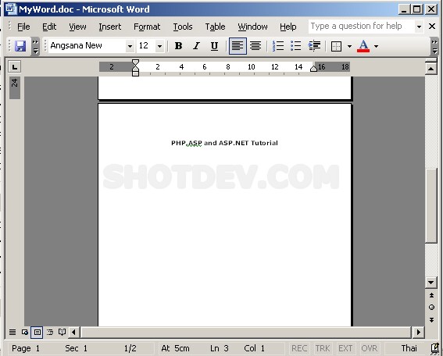The width and height of the screenshot is (443, 356).
Task: Open the Angsana New font dropdown
Action: tap(130, 46)
